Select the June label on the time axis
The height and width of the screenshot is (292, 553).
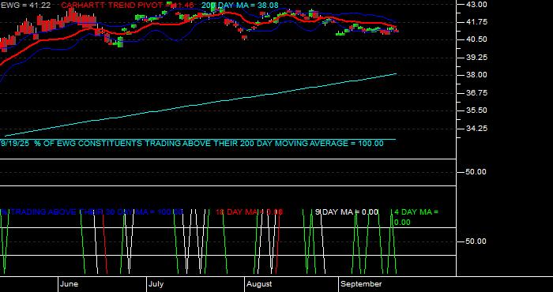coord(70,284)
